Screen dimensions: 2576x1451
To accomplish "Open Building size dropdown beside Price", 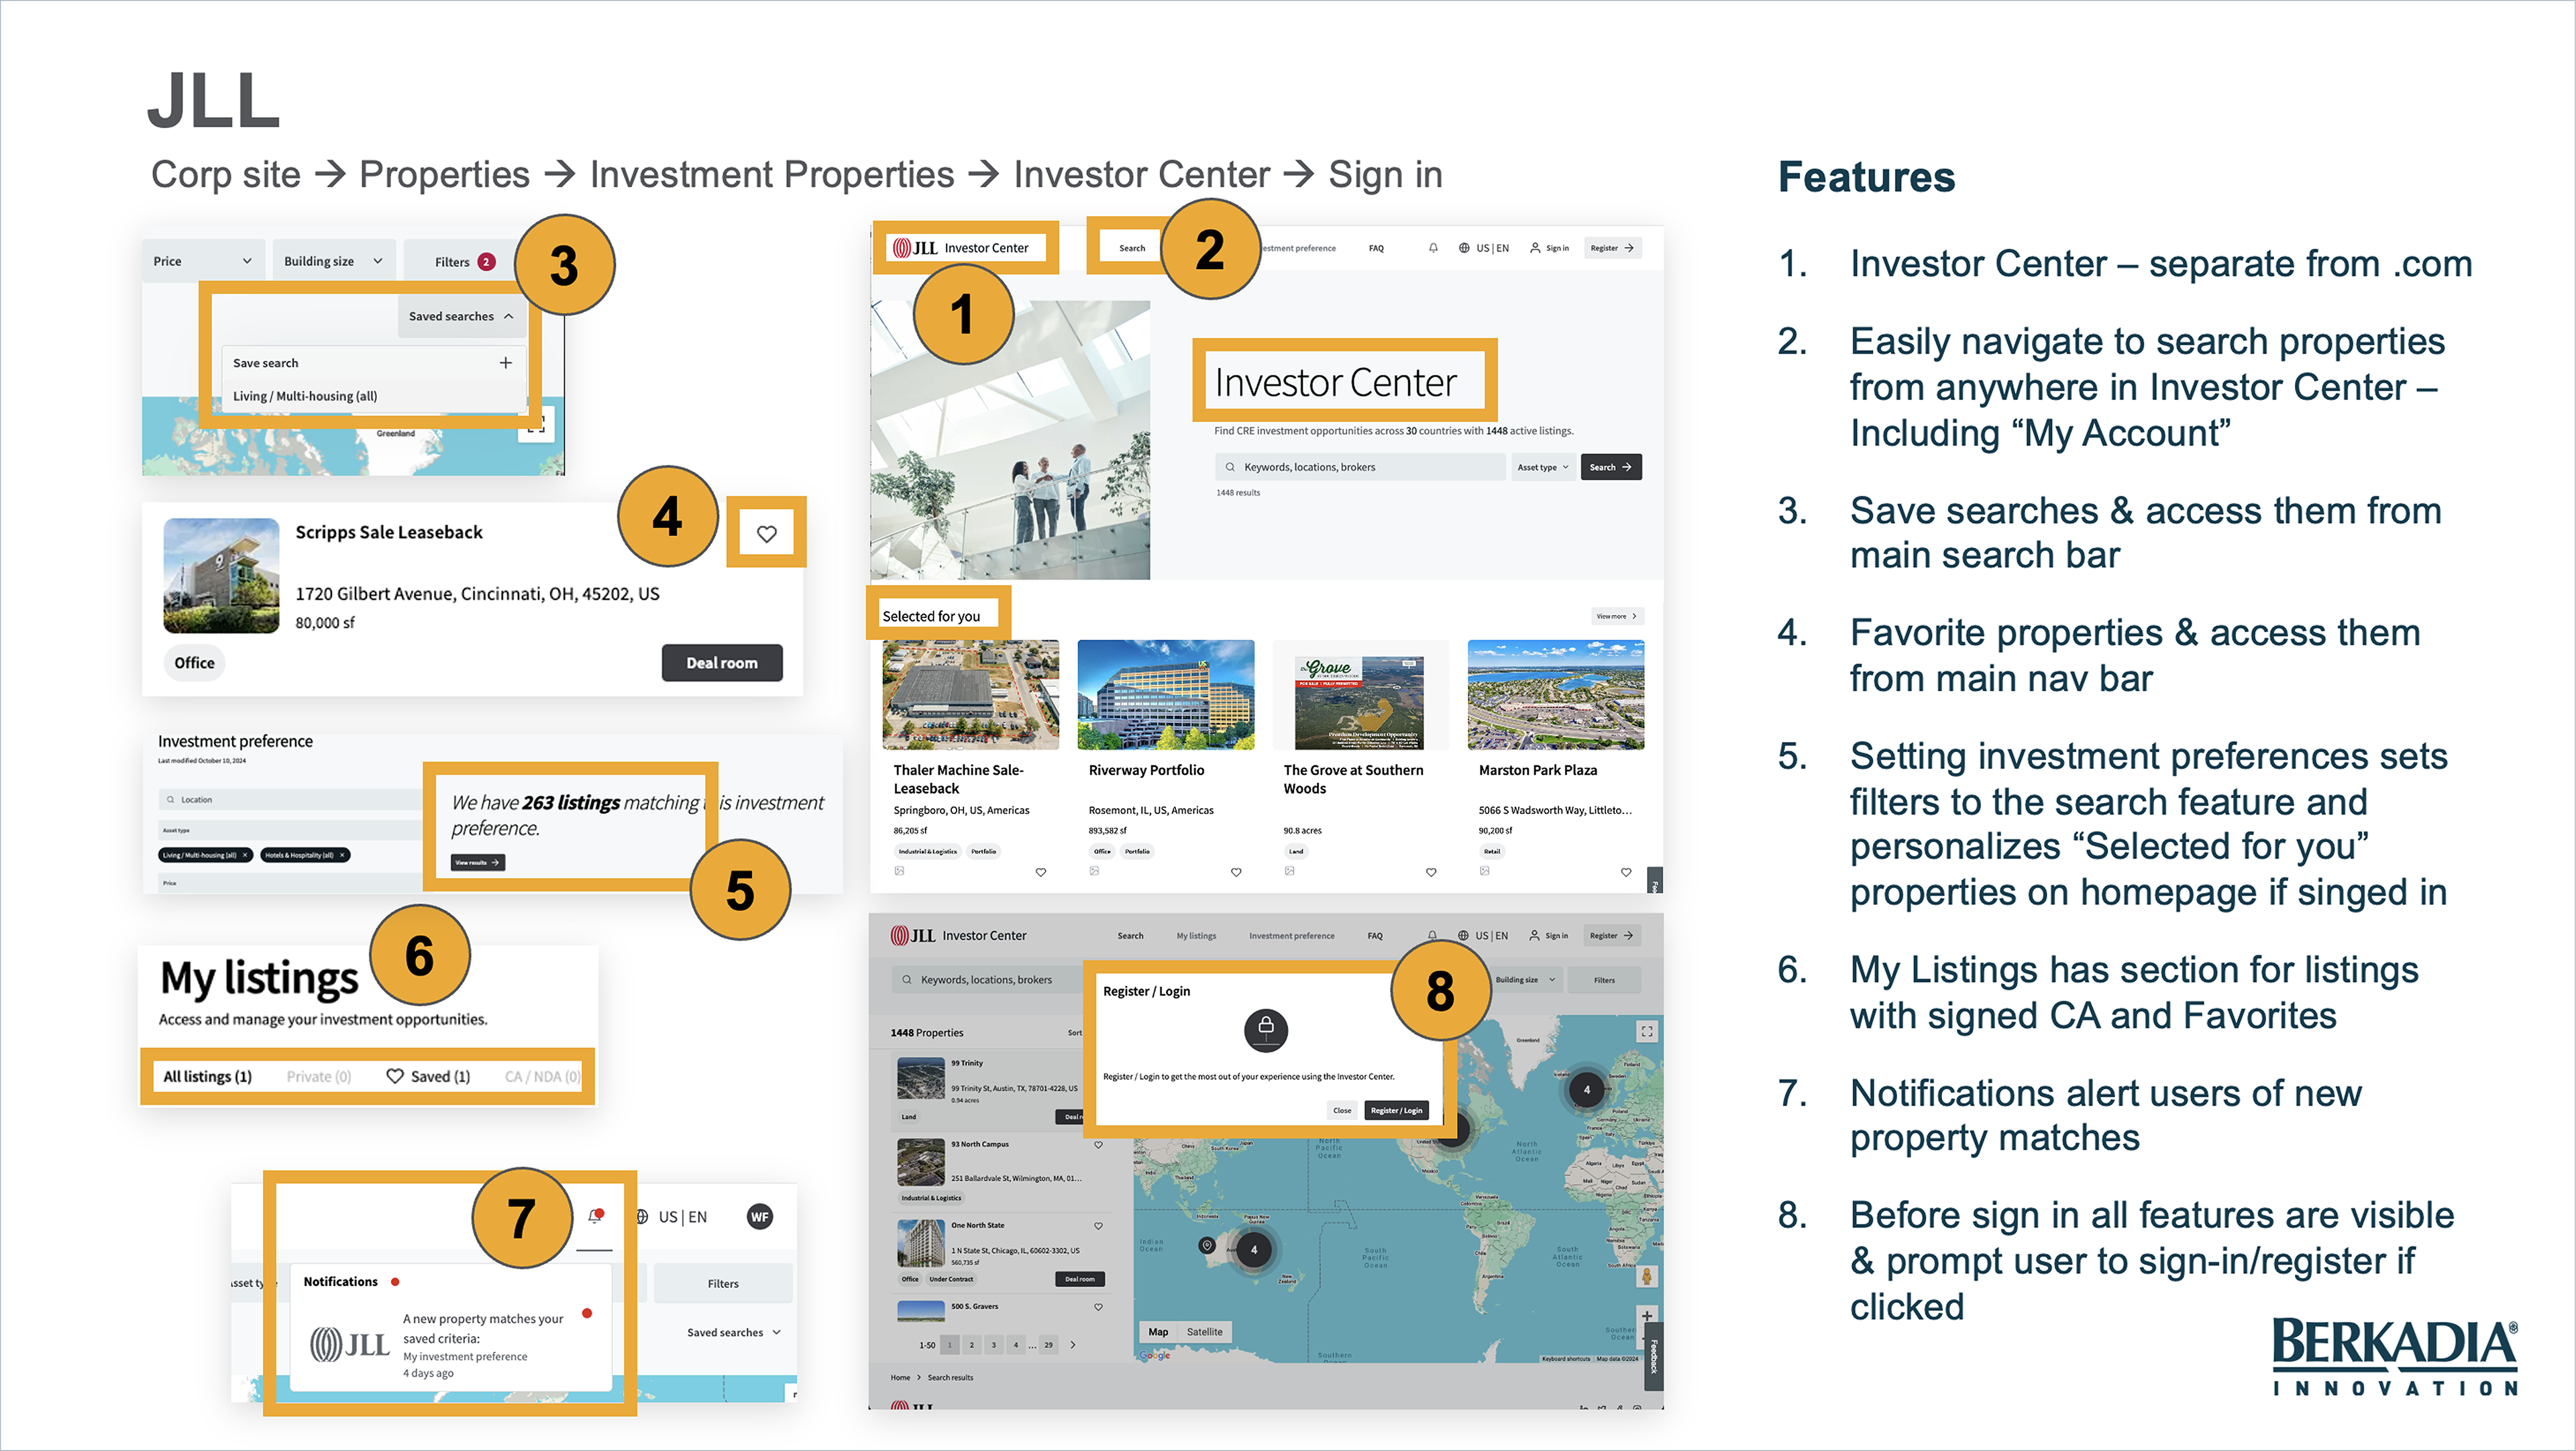I will [x=333, y=261].
